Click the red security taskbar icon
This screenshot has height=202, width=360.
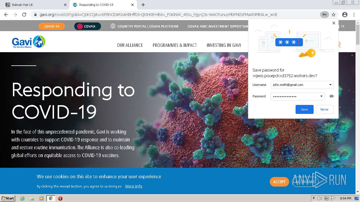(x=60, y=198)
